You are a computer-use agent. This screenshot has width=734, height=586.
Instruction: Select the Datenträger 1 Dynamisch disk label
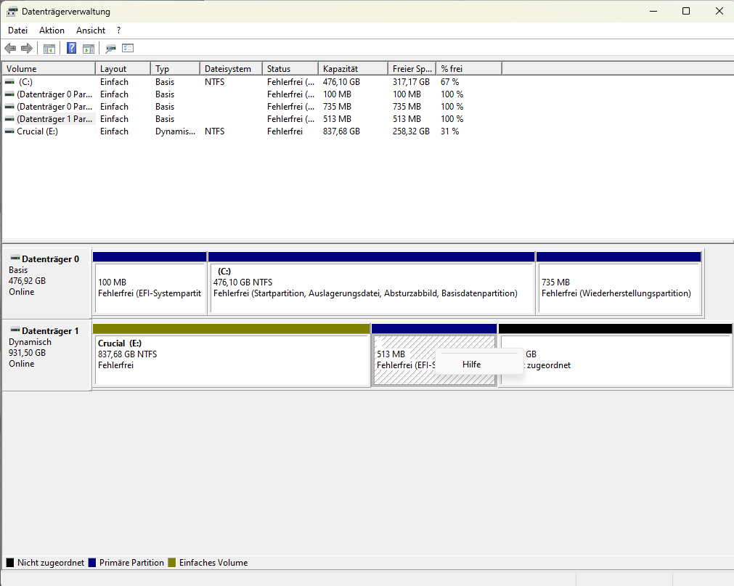click(x=46, y=355)
